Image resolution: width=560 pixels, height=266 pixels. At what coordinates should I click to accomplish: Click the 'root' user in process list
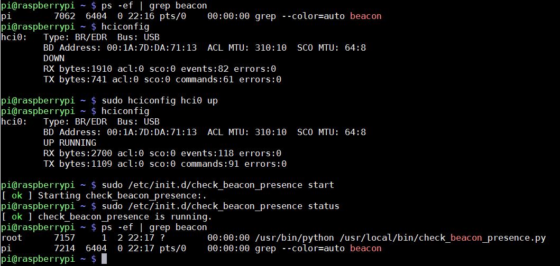[12, 238]
